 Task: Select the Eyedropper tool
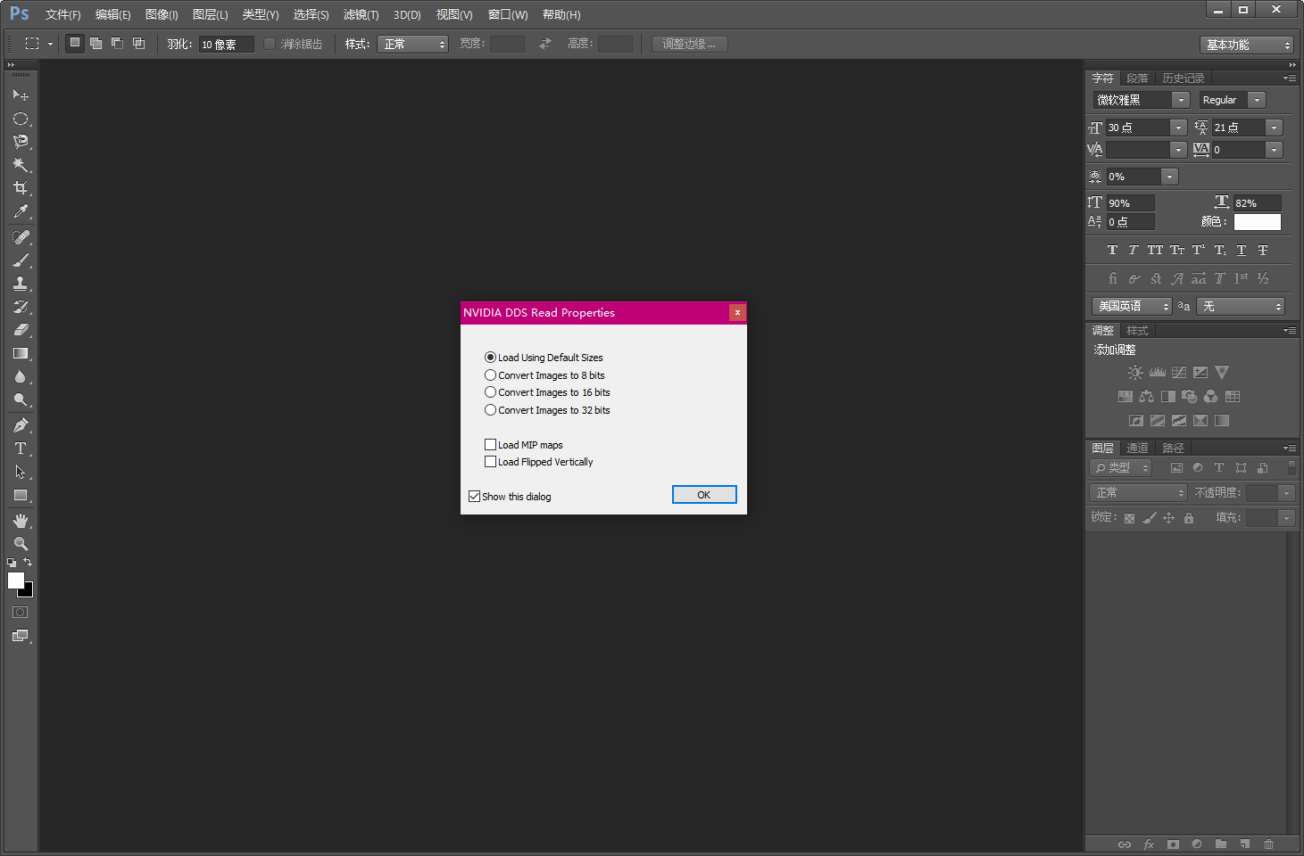click(x=21, y=211)
